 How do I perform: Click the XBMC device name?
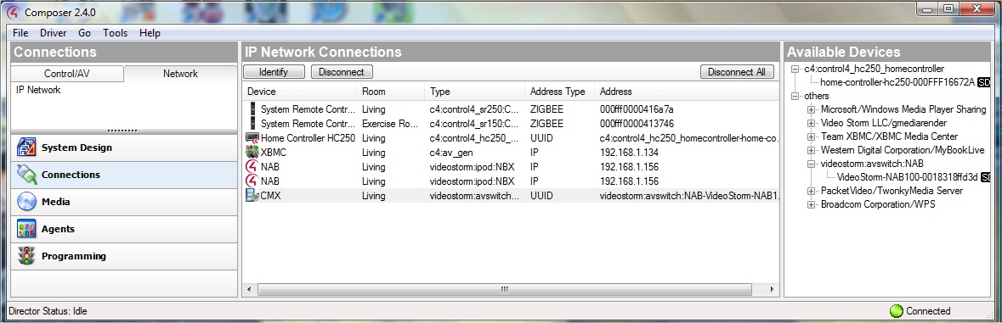tap(274, 153)
